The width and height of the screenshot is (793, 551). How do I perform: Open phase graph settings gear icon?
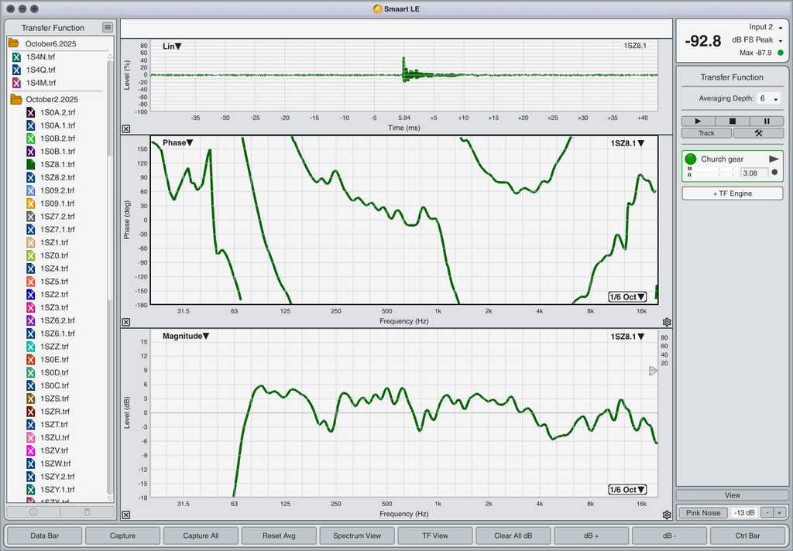(x=667, y=322)
